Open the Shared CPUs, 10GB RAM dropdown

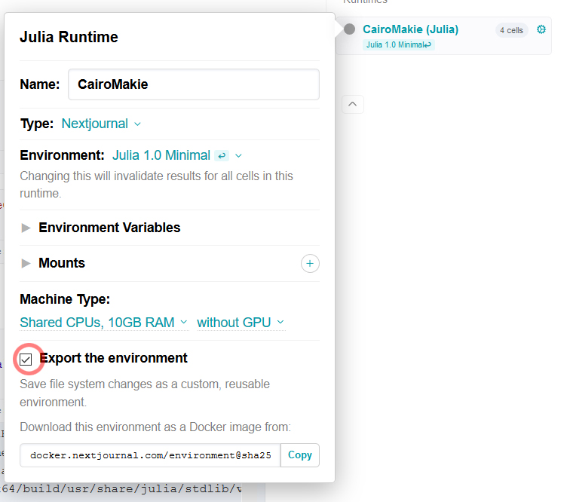click(x=103, y=323)
